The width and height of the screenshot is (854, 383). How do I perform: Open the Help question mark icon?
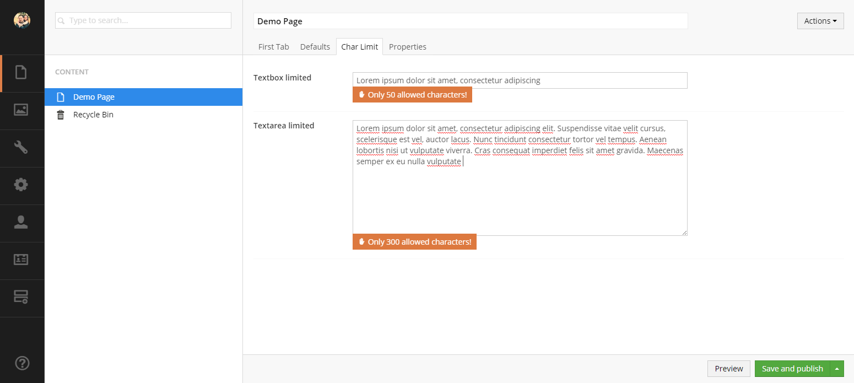[21, 363]
